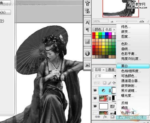150x123 pixels.
Task: Click the add layer mask icon
Action: pyautogui.click(x=112, y=117)
